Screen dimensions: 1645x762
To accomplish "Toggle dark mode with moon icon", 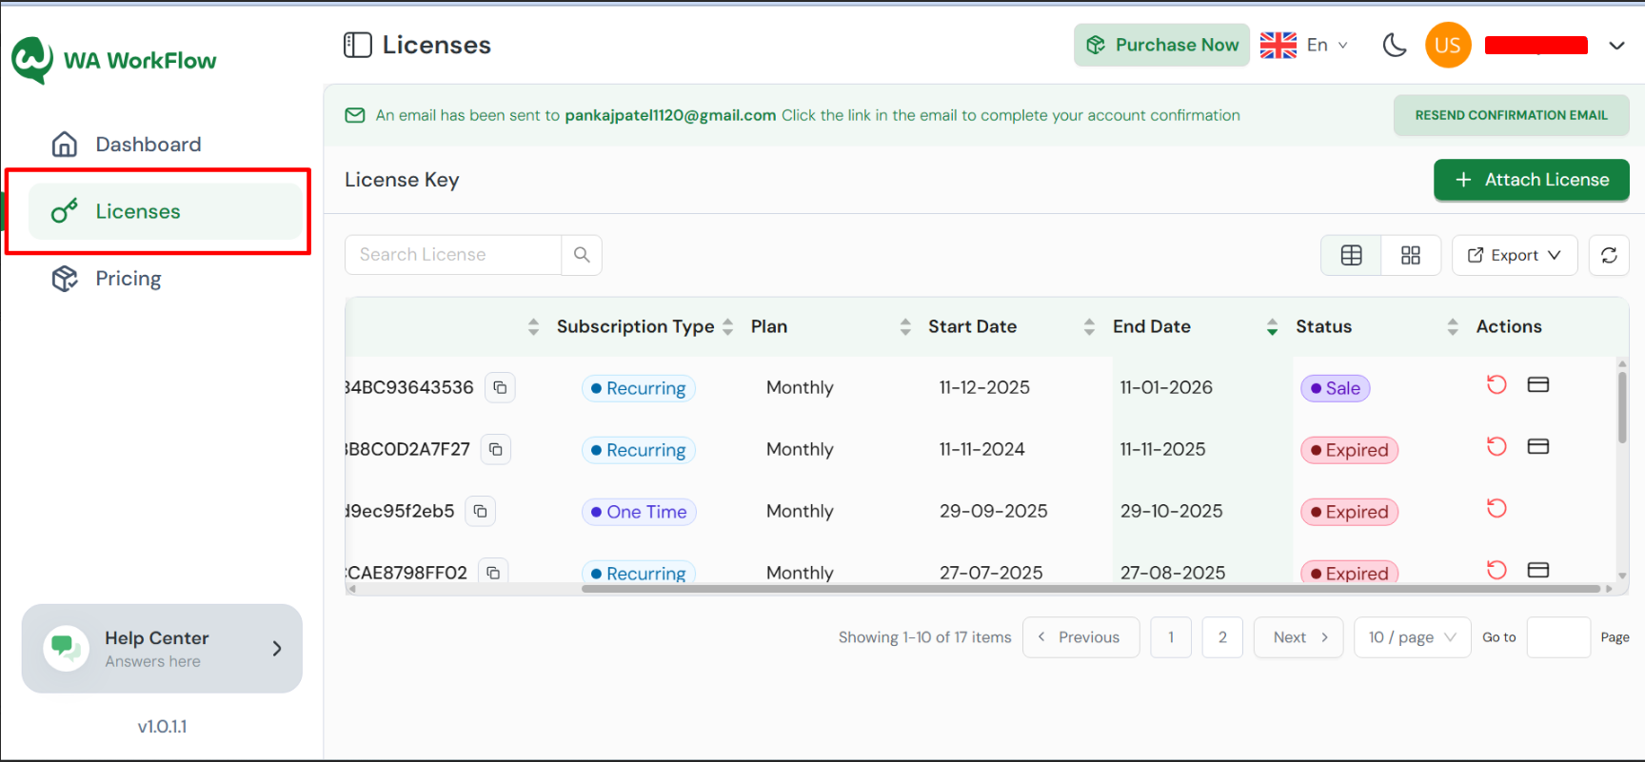I will (1395, 45).
